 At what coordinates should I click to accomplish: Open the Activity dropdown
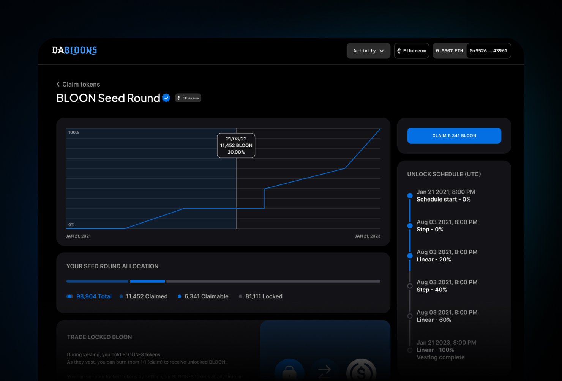[x=368, y=50]
